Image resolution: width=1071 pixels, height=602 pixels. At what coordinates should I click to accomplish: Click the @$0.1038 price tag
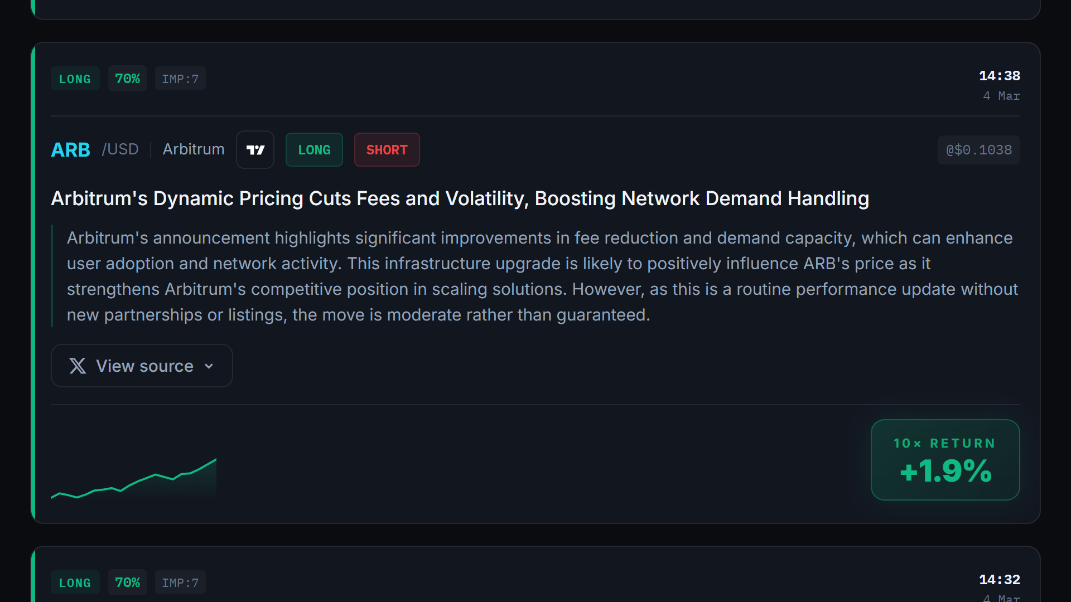click(978, 150)
